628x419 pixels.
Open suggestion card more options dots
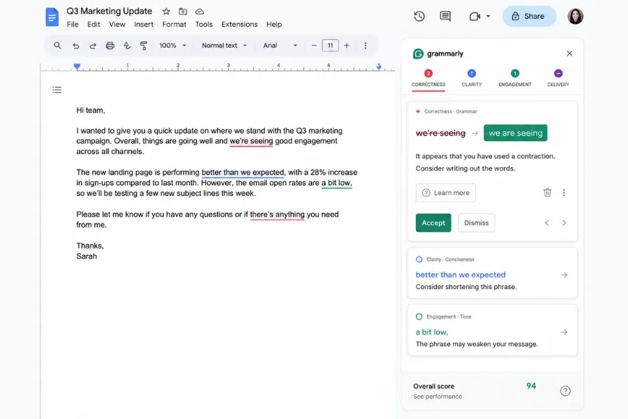pos(564,193)
